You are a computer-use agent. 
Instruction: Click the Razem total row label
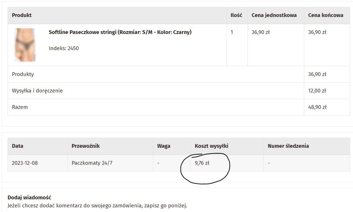point(20,107)
